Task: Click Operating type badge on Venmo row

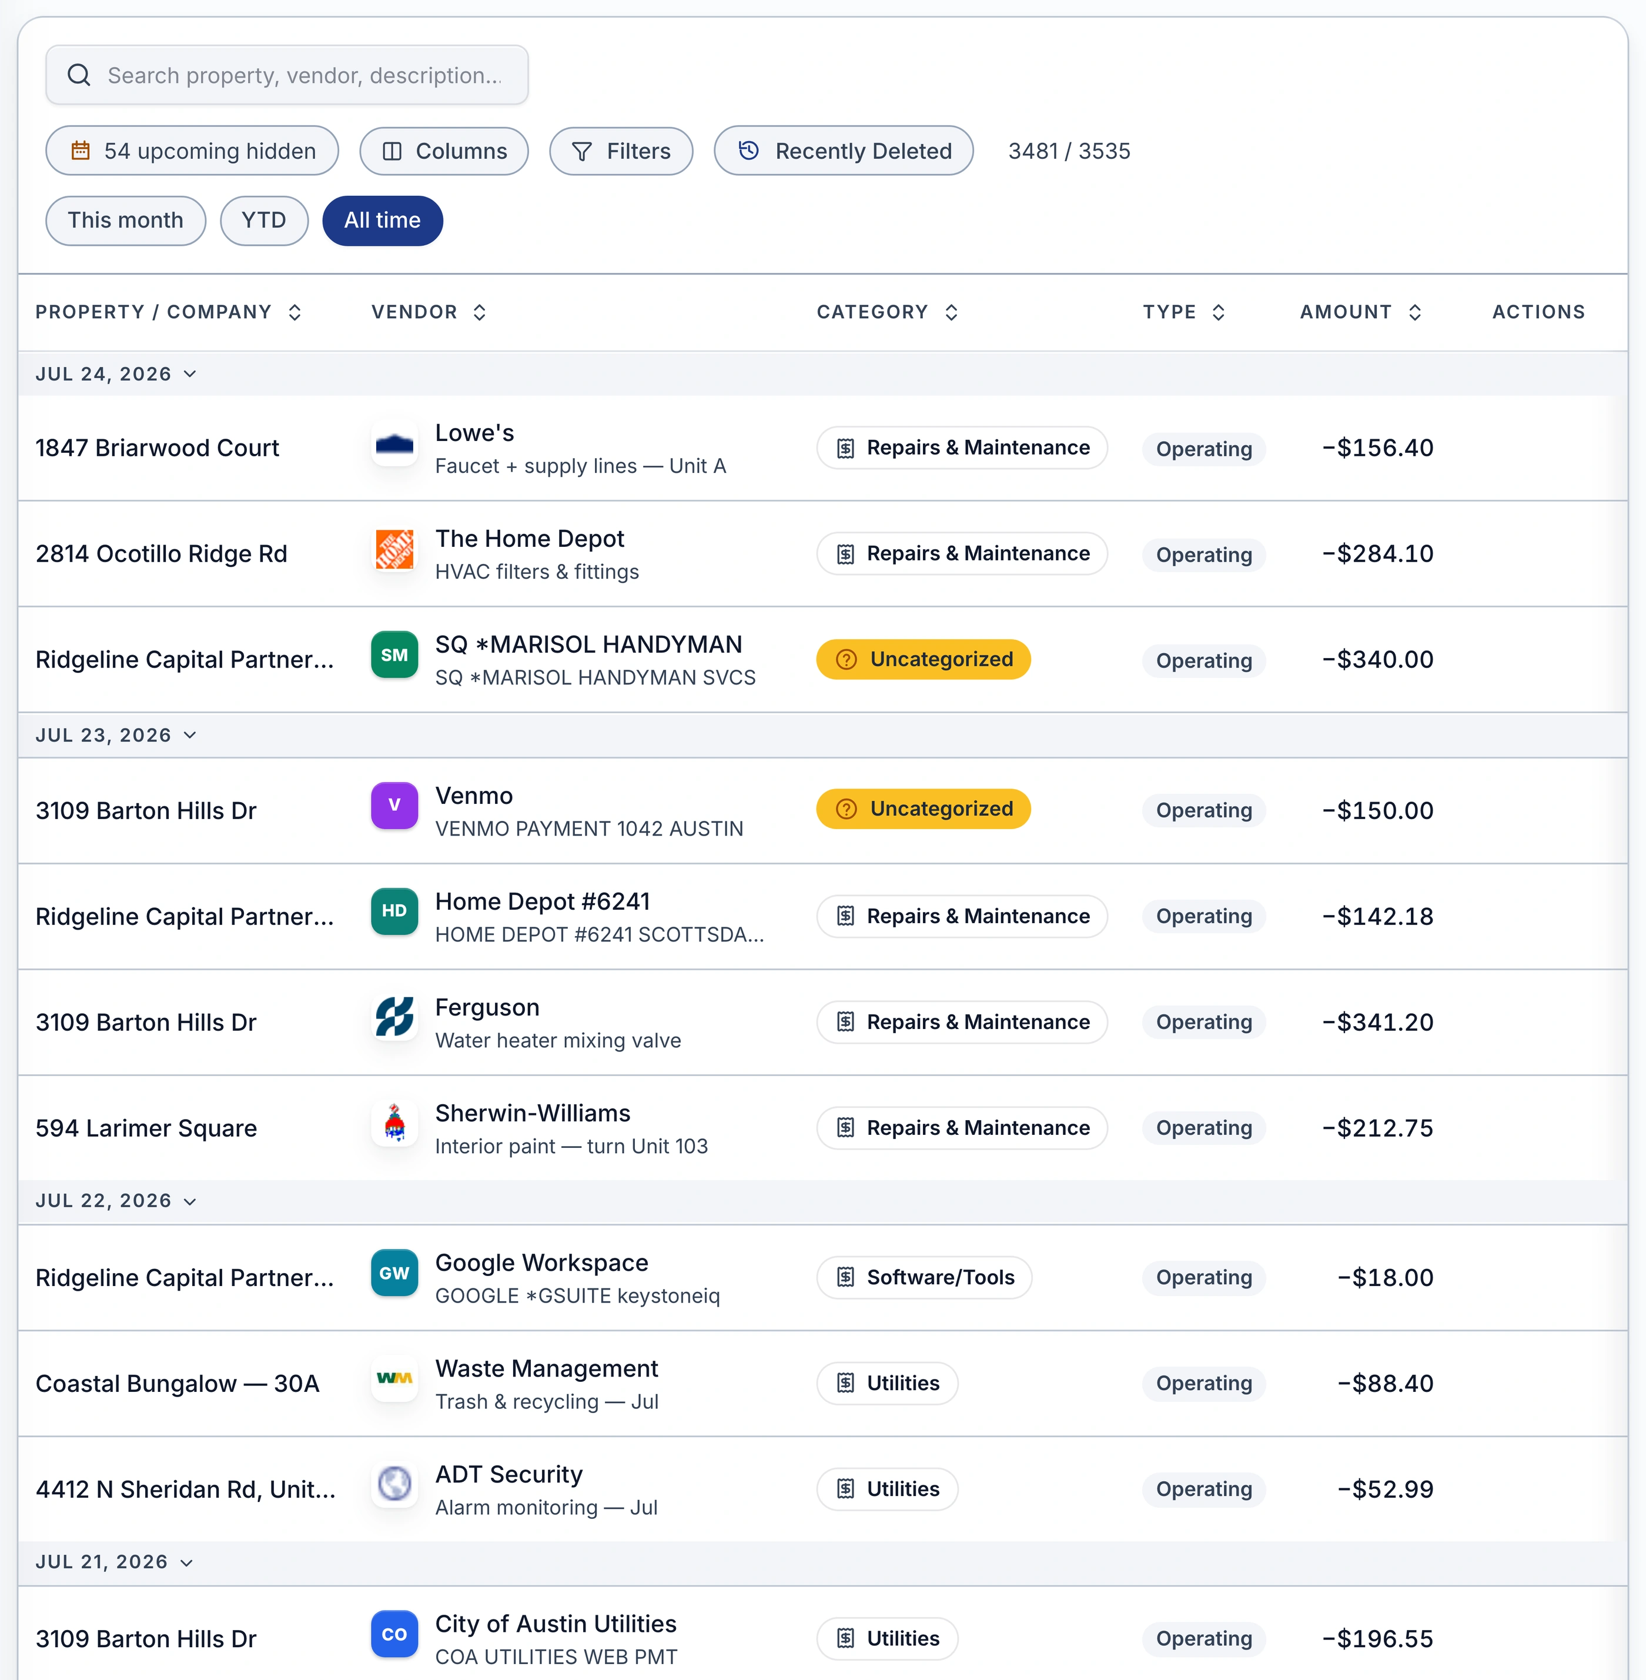Action: pyautogui.click(x=1203, y=810)
